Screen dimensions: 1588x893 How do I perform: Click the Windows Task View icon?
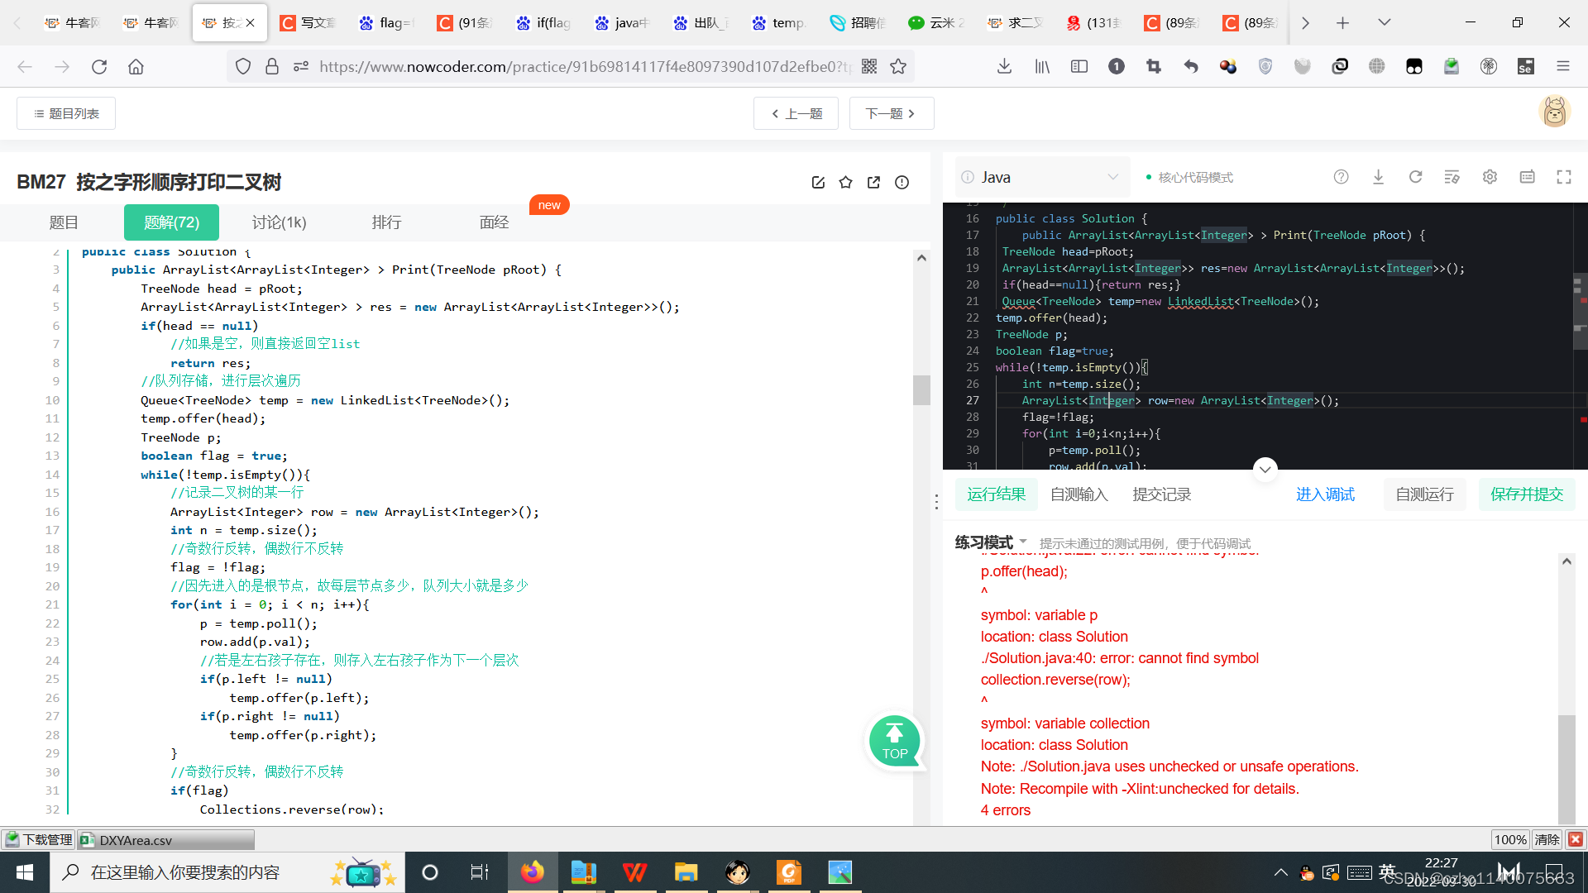point(480,872)
